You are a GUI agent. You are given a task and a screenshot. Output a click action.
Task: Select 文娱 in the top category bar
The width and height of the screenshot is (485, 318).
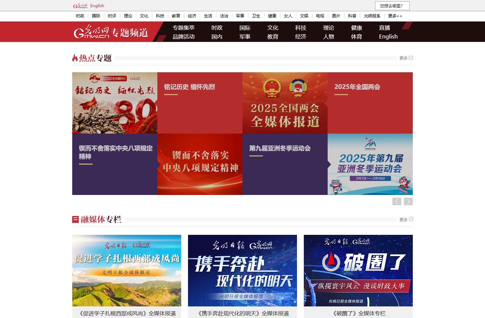pos(304,16)
